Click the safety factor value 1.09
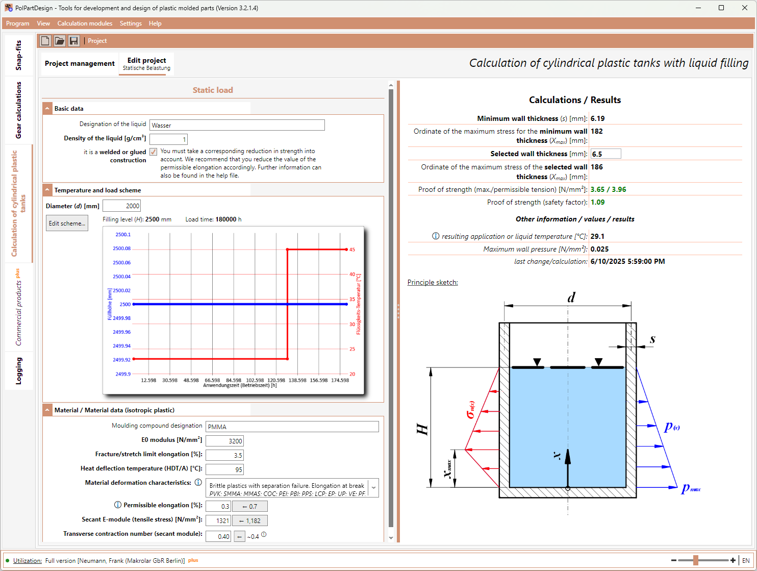This screenshot has width=757, height=571. point(598,202)
